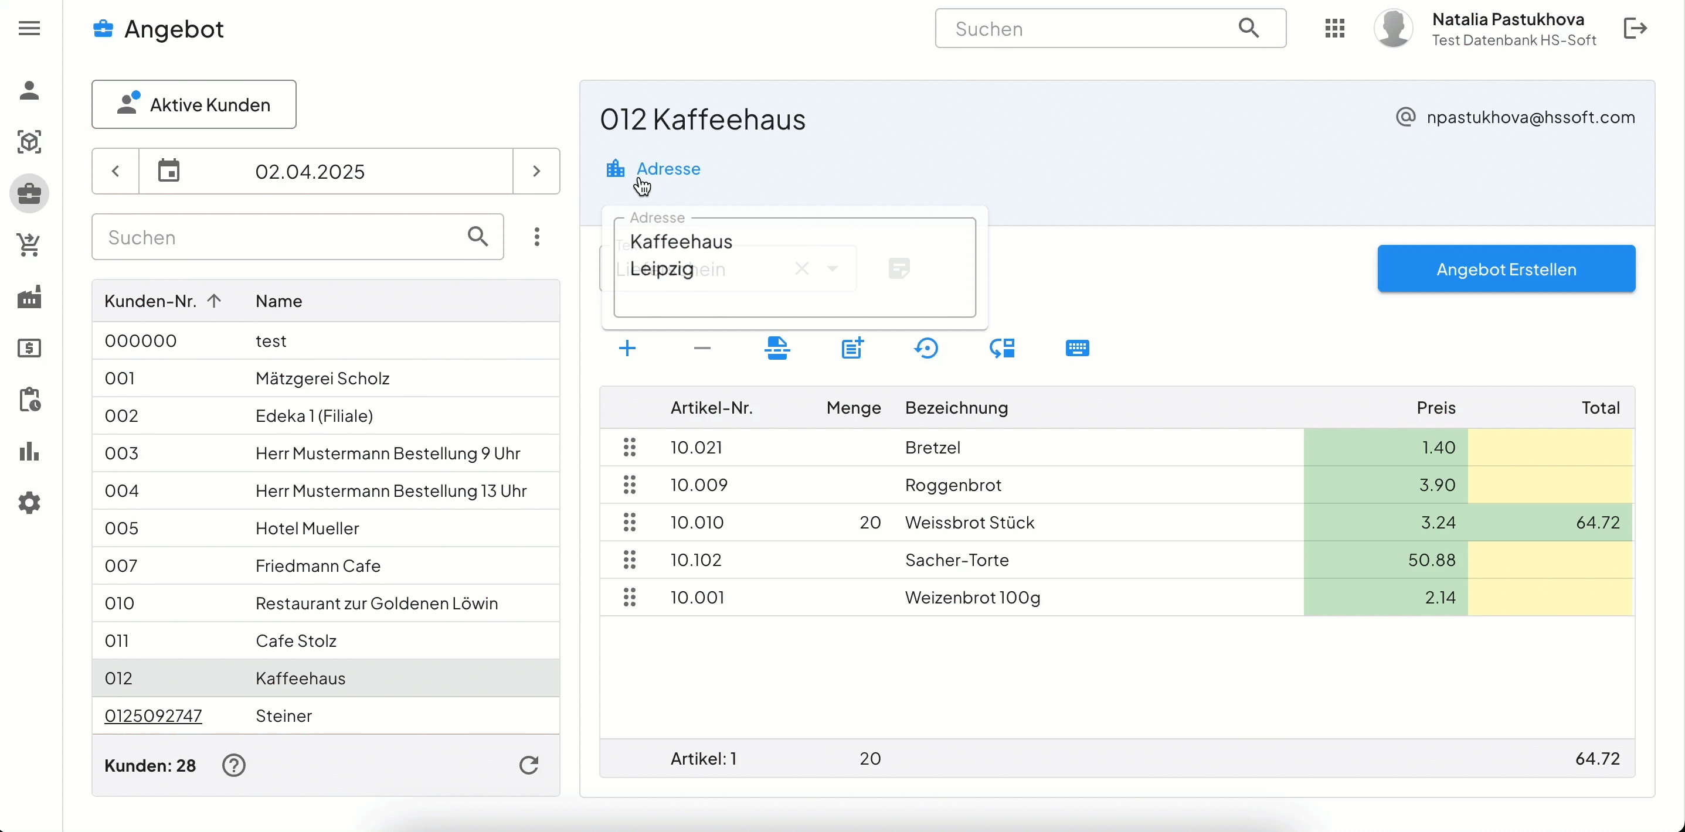The width and height of the screenshot is (1685, 832).
Task: Open the customer list three-dot menu
Action: 536,237
